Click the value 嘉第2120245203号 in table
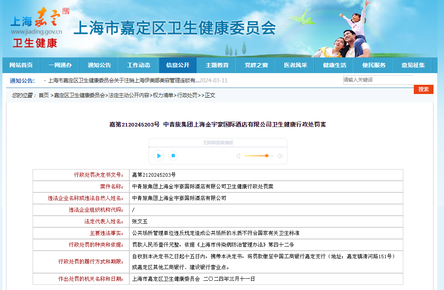Screen dimensions: 444x290 (x=154, y=175)
